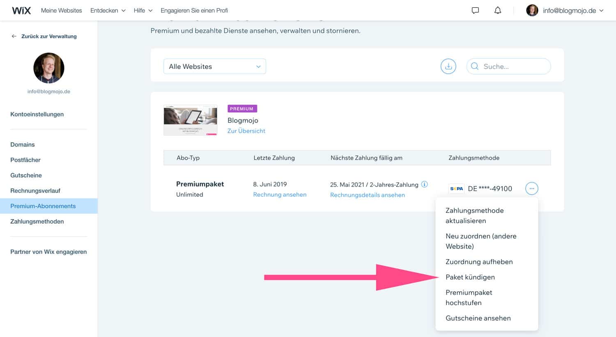Click the Premiumpaket plan name
The height and width of the screenshot is (337, 616).
[200, 184]
